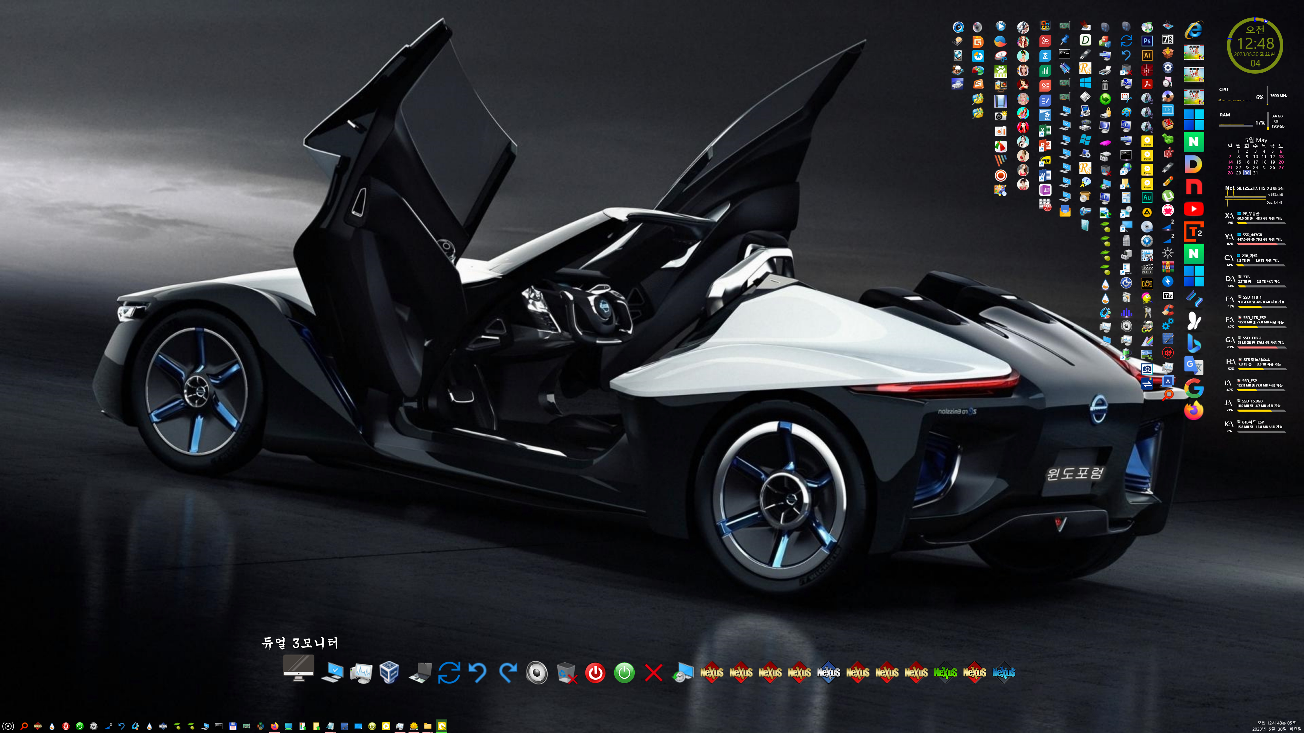1304x733 pixels.
Task: Open the yellow mail envelope icon
Action: pyautogui.click(x=1065, y=211)
